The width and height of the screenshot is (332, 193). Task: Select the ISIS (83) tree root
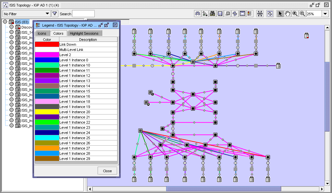(22, 22)
